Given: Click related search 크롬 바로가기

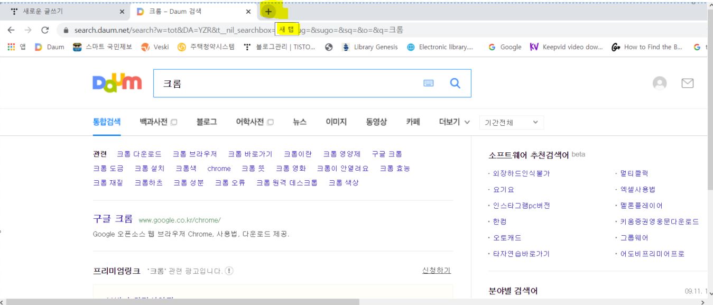Looking at the screenshot, I should 250,154.
